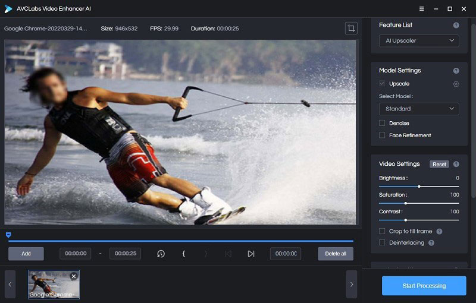Click the blue timeline progress bar

point(181,241)
